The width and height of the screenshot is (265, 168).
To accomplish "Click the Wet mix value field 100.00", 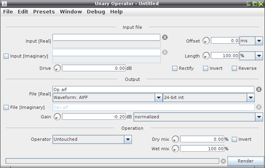I will point(202,149).
